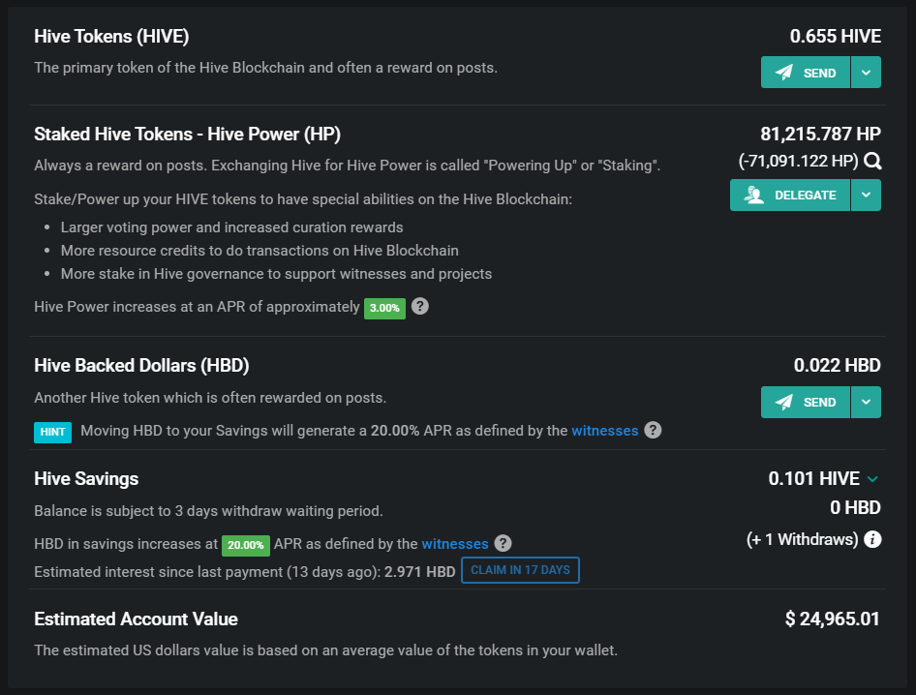Click the 3.00% APR green badge
916x695 pixels.
(x=385, y=309)
